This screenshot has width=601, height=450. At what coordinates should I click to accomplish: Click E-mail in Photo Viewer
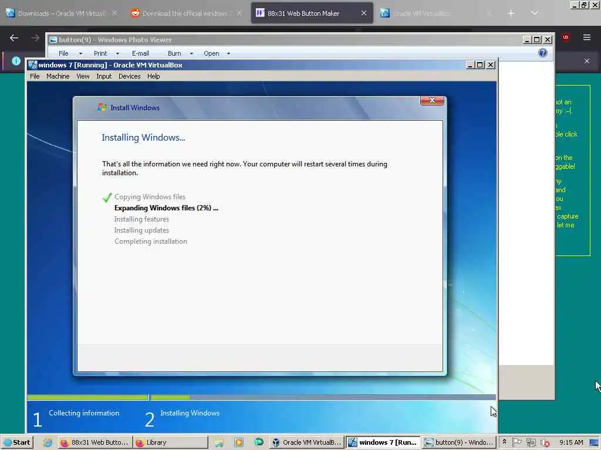point(140,53)
